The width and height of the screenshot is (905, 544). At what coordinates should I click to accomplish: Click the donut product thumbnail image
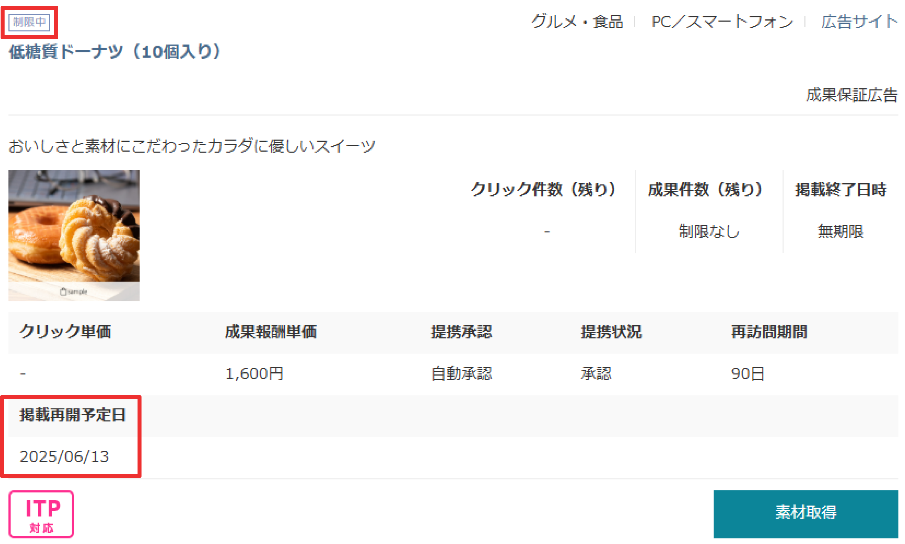(x=74, y=235)
